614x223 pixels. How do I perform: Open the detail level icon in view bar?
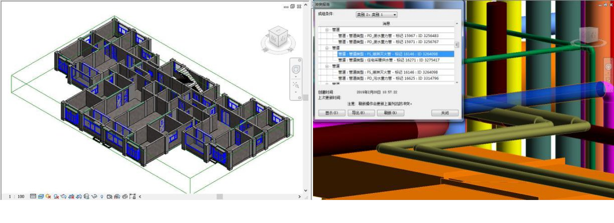[x=33, y=196]
